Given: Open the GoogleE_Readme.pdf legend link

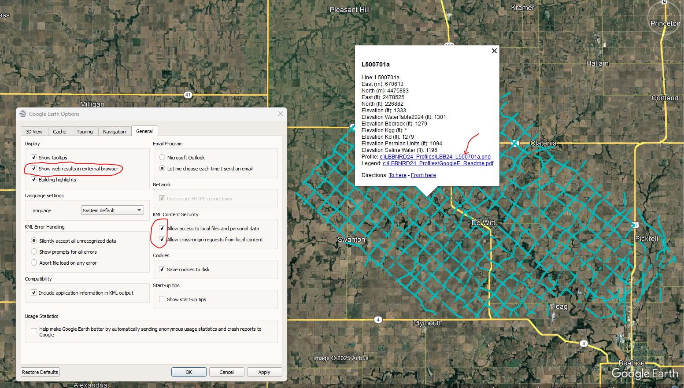Looking at the screenshot, I should (x=438, y=163).
